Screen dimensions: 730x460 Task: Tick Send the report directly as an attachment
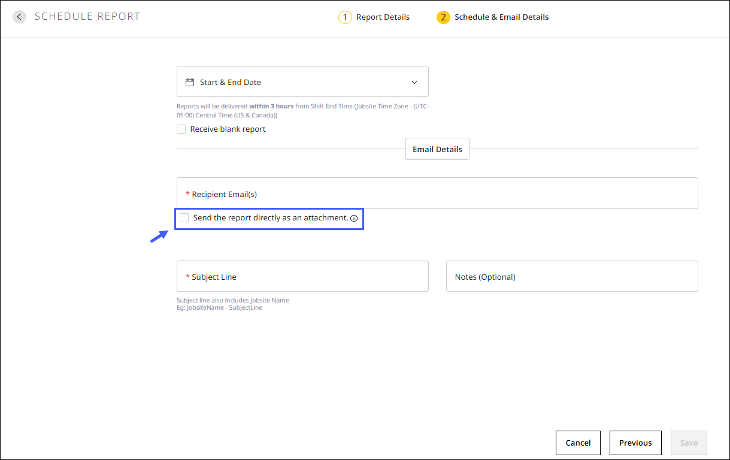click(x=184, y=218)
